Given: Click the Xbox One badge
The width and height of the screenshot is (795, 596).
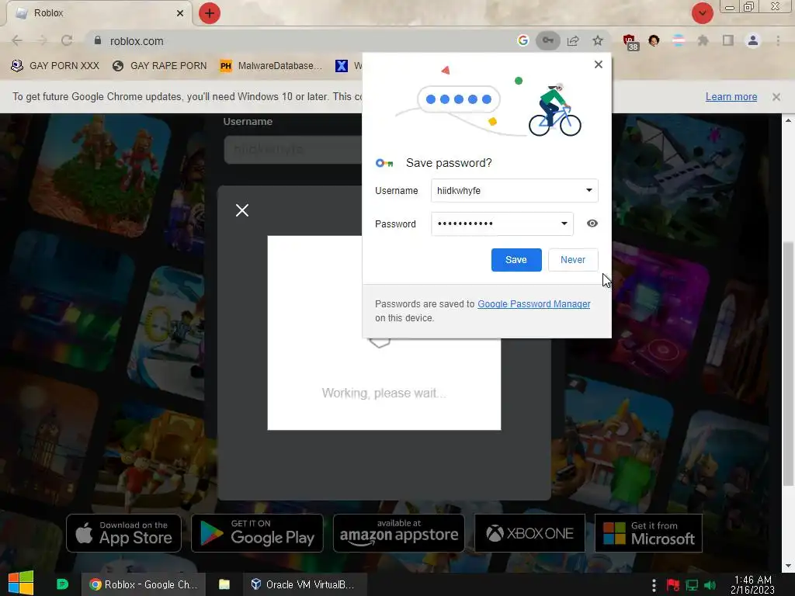Looking at the screenshot, I should tap(529, 533).
